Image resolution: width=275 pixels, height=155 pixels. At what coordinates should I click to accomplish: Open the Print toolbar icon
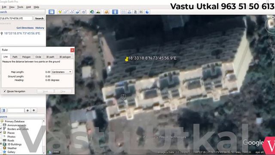click(129, 12)
